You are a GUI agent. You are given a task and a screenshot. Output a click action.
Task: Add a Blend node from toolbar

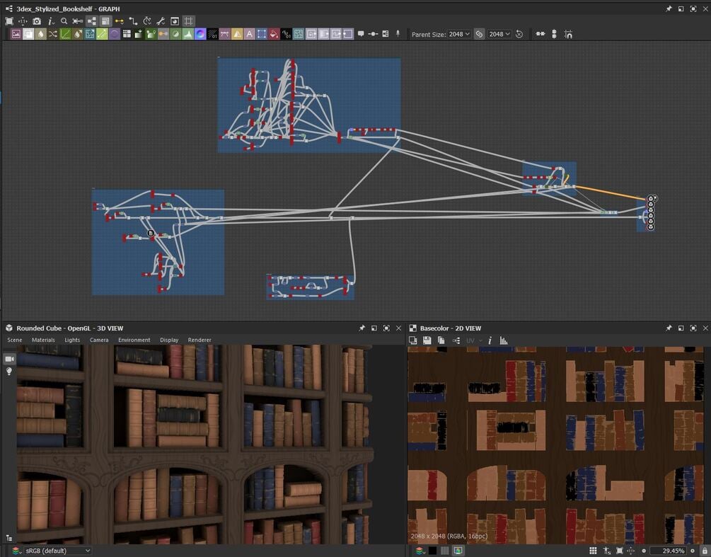click(28, 34)
